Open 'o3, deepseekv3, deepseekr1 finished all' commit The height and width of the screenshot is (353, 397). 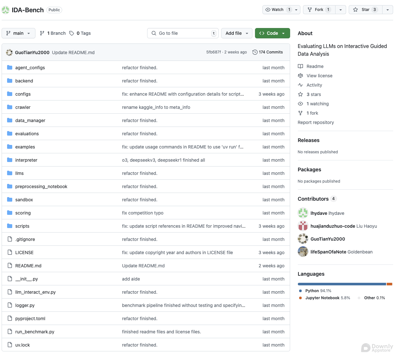[164, 160]
